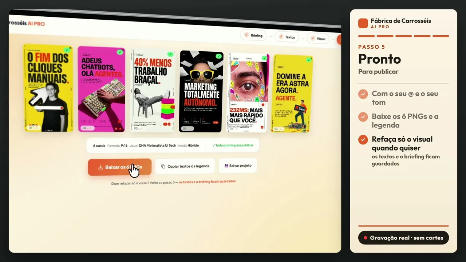Click the Carrosséis AI PRO header logo text
This screenshot has width=466, height=262.
27,23
